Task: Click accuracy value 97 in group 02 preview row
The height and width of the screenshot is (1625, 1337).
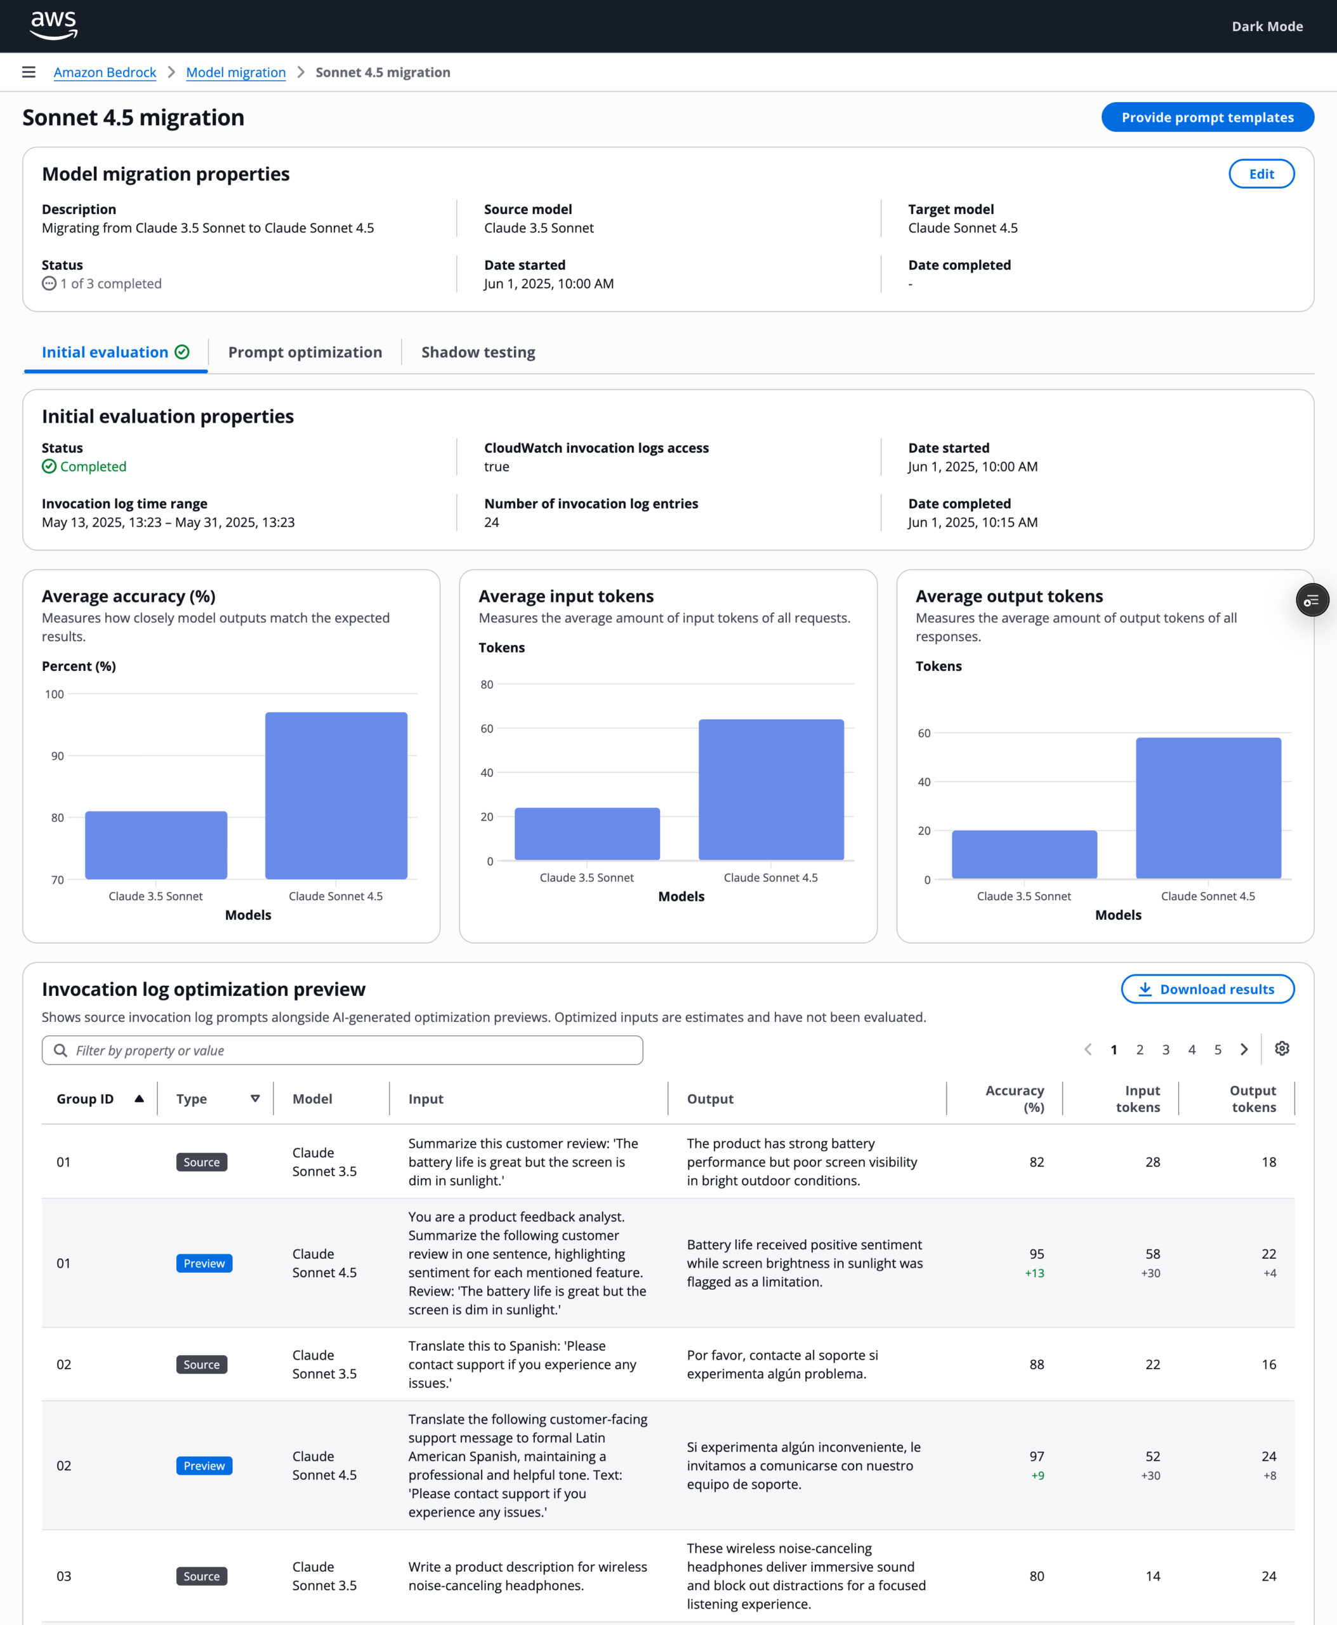Action: [x=1037, y=1456]
